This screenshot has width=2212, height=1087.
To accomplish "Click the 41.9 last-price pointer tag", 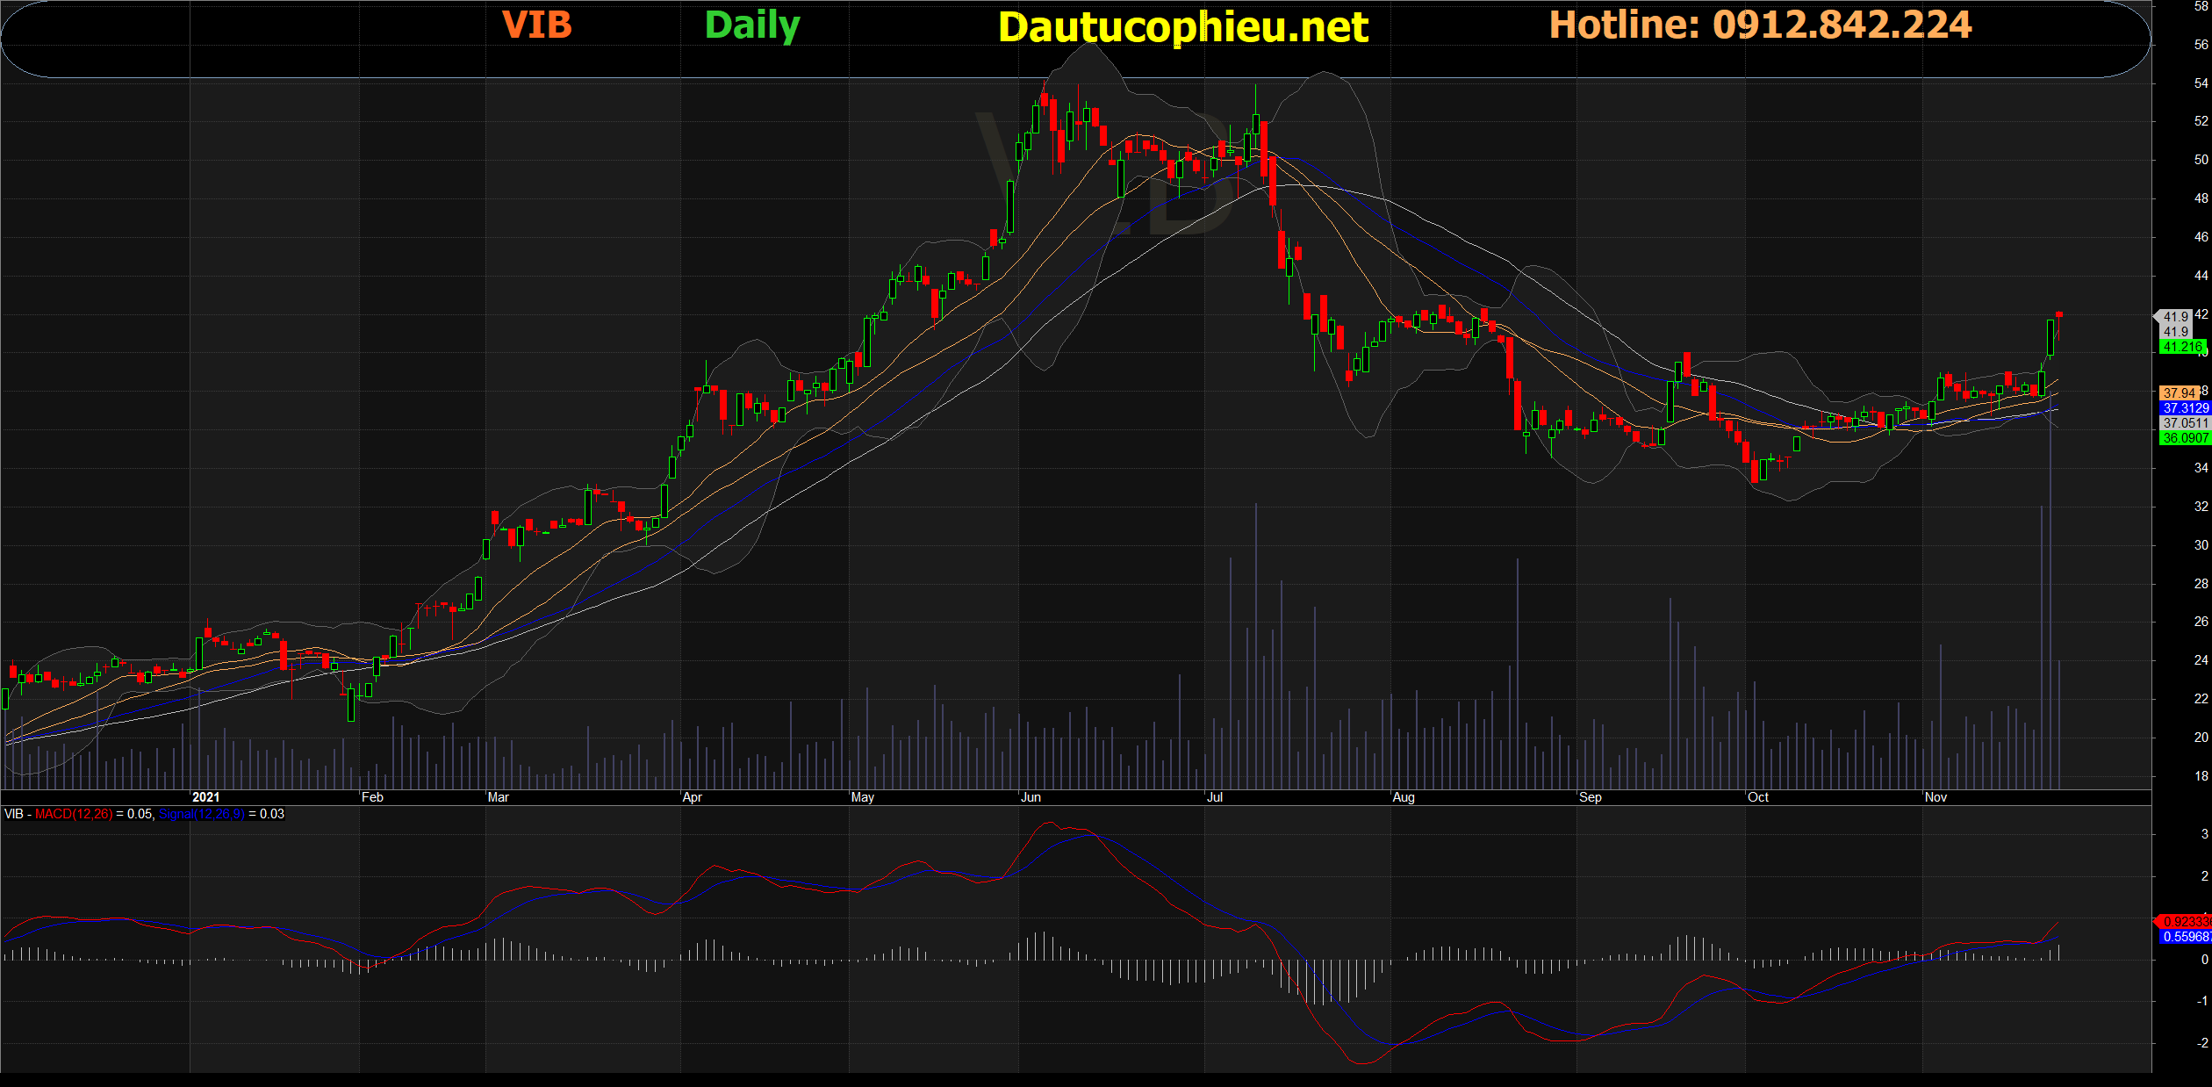I will click(x=2174, y=316).
